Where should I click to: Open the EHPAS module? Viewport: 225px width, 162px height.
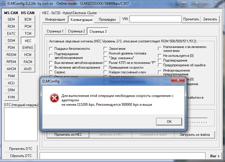tap(28, 48)
